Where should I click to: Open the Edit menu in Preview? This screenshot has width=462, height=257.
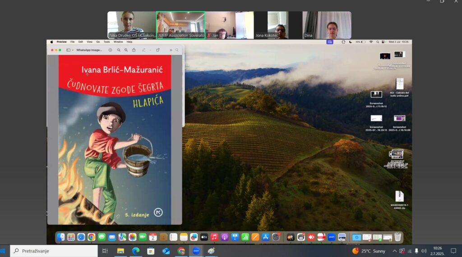81,42
